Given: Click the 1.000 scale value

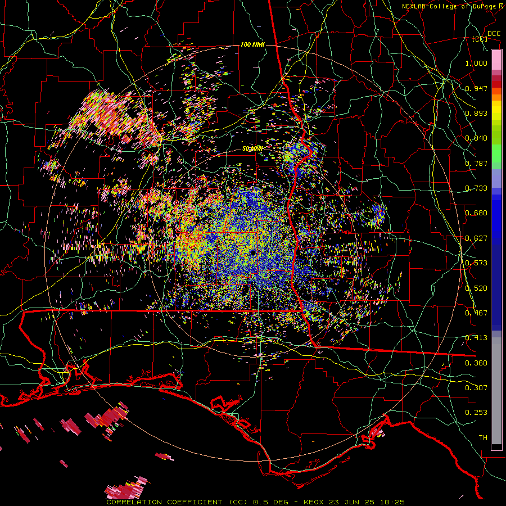Looking at the screenshot, I should click(x=476, y=63).
